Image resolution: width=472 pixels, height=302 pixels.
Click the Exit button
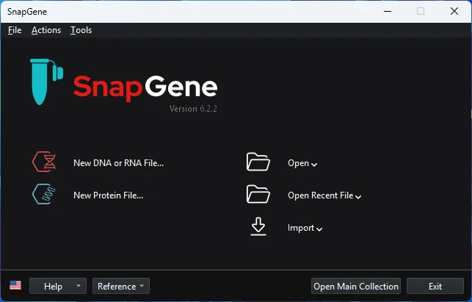click(435, 286)
